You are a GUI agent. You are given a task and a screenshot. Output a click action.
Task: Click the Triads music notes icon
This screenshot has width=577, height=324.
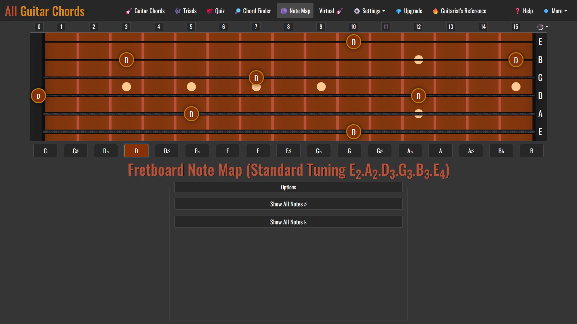[178, 11]
